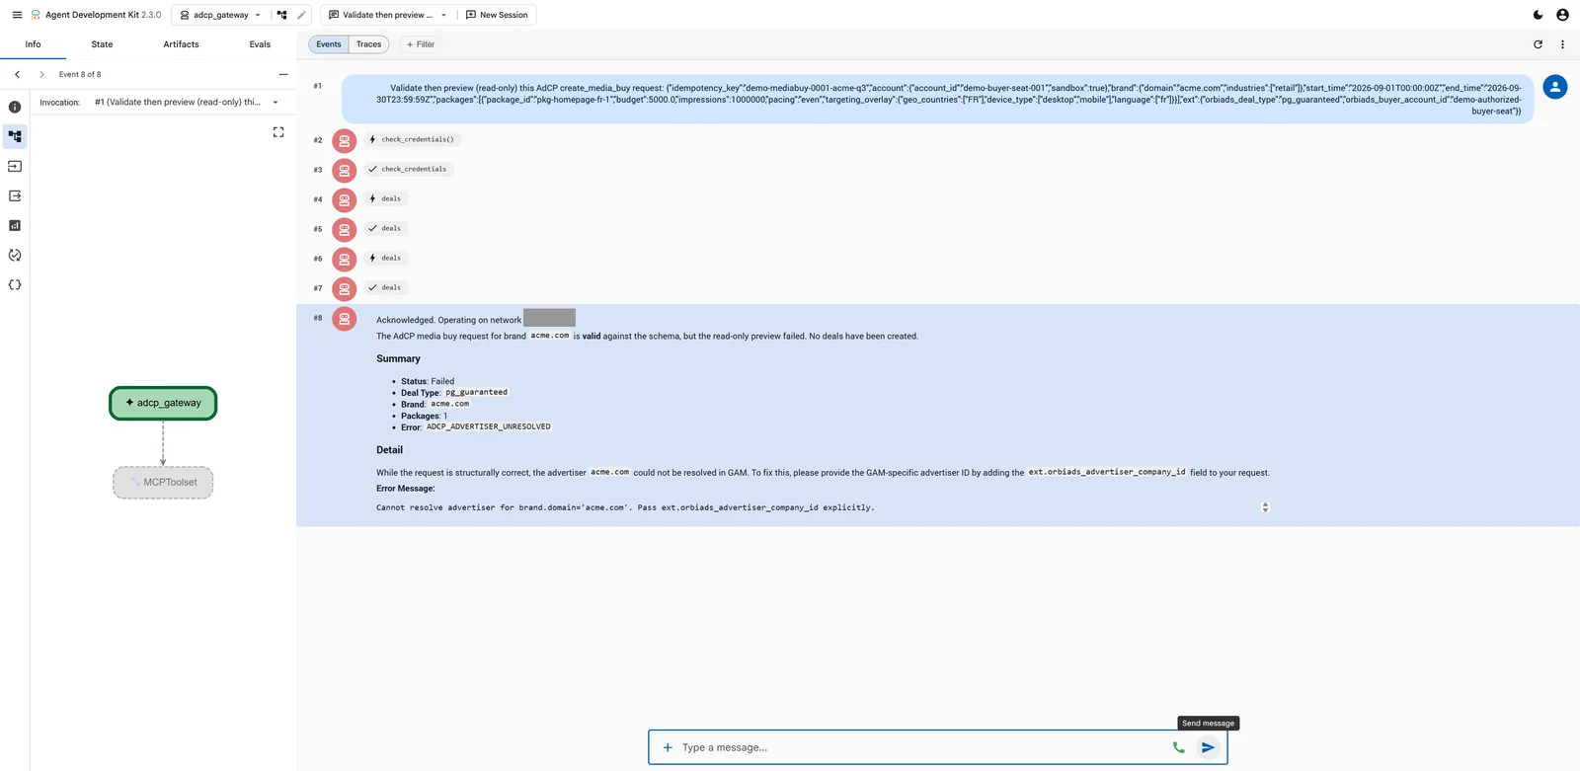Switch to the State tab
This screenshot has height=771, width=1580.
pos(102,44)
